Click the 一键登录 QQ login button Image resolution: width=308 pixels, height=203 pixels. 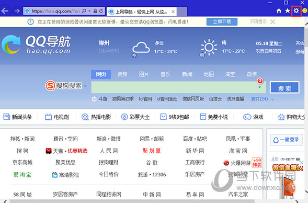coord(286,140)
